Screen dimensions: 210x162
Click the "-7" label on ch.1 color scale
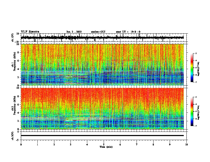coord(196,82)
